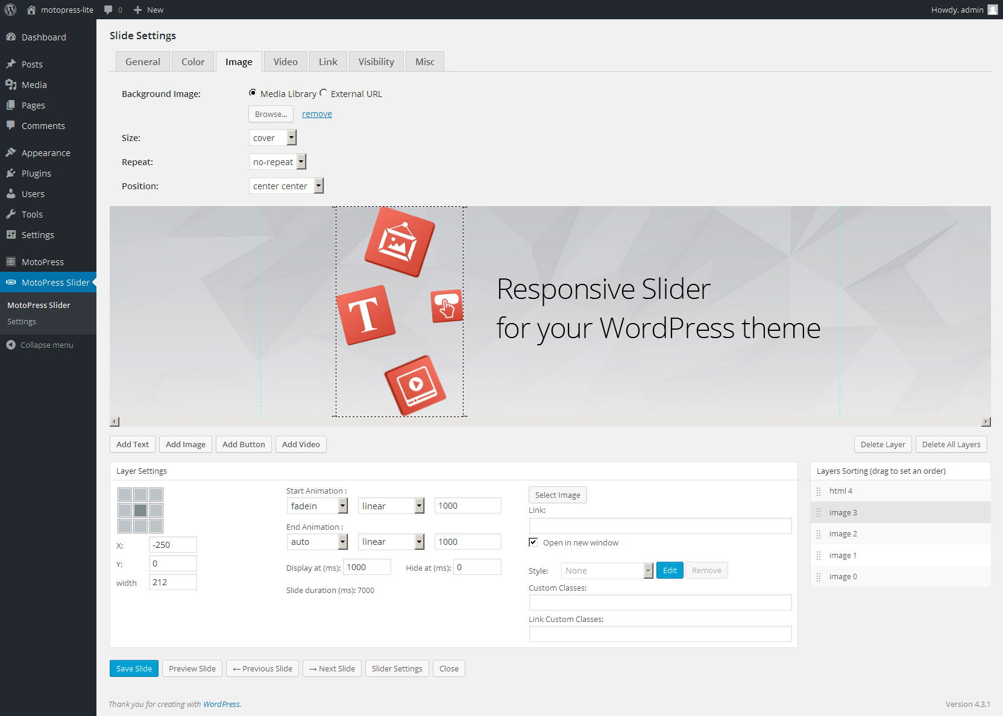Click the plus New icon in the admin bar
1003x716 pixels.
(x=137, y=10)
